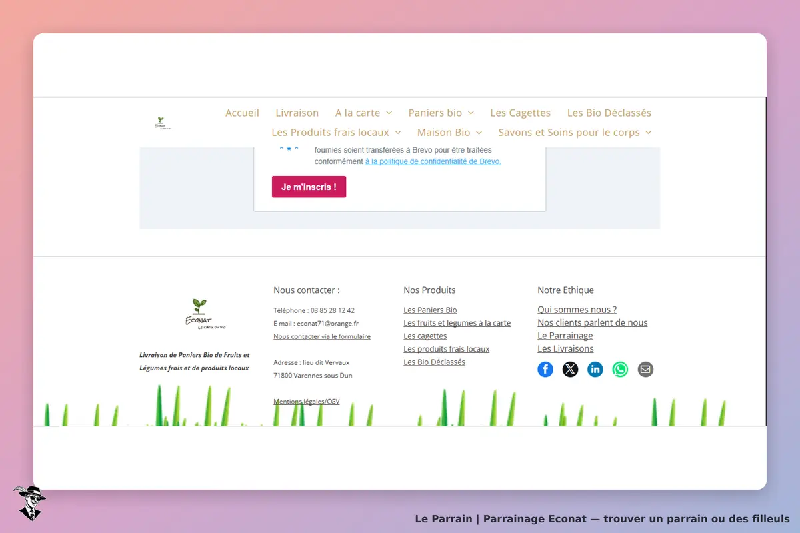Open the Econat logo in the header
Viewport: 800px width, 533px height.
pyautogui.click(x=162, y=123)
